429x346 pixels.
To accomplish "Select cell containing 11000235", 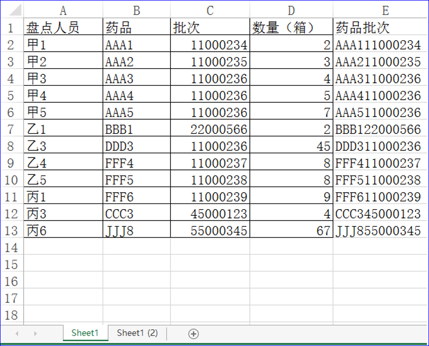I will 210,61.
